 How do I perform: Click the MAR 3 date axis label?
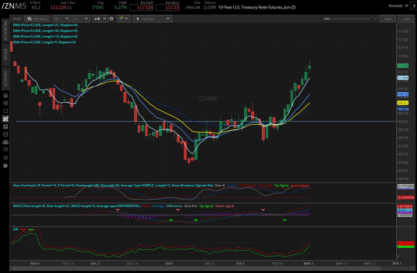tap(308, 263)
